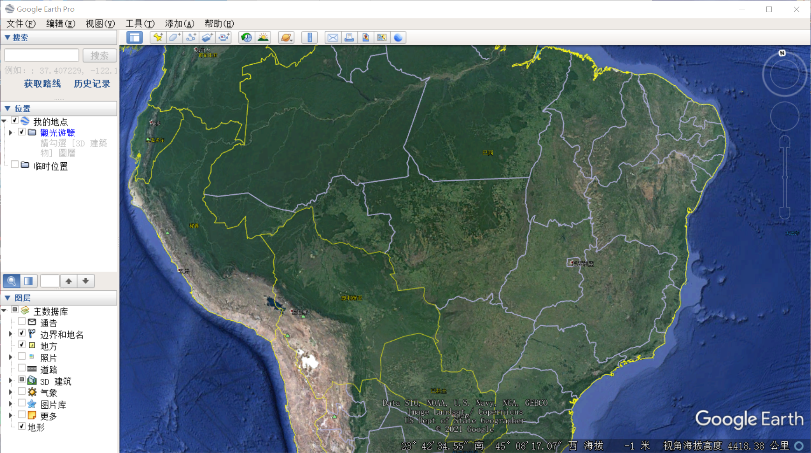
Task: Select the 觀光游覽 tour link
Action: pos(57,133)
